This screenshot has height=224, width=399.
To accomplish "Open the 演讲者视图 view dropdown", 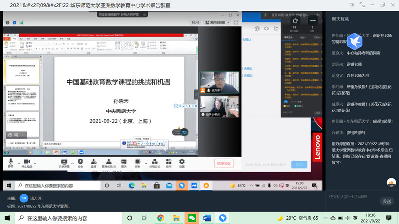I will tap(217, 22).
